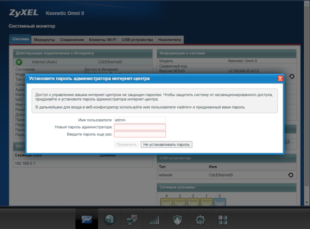Switch to the Накопители tab

tap(170, 40)
